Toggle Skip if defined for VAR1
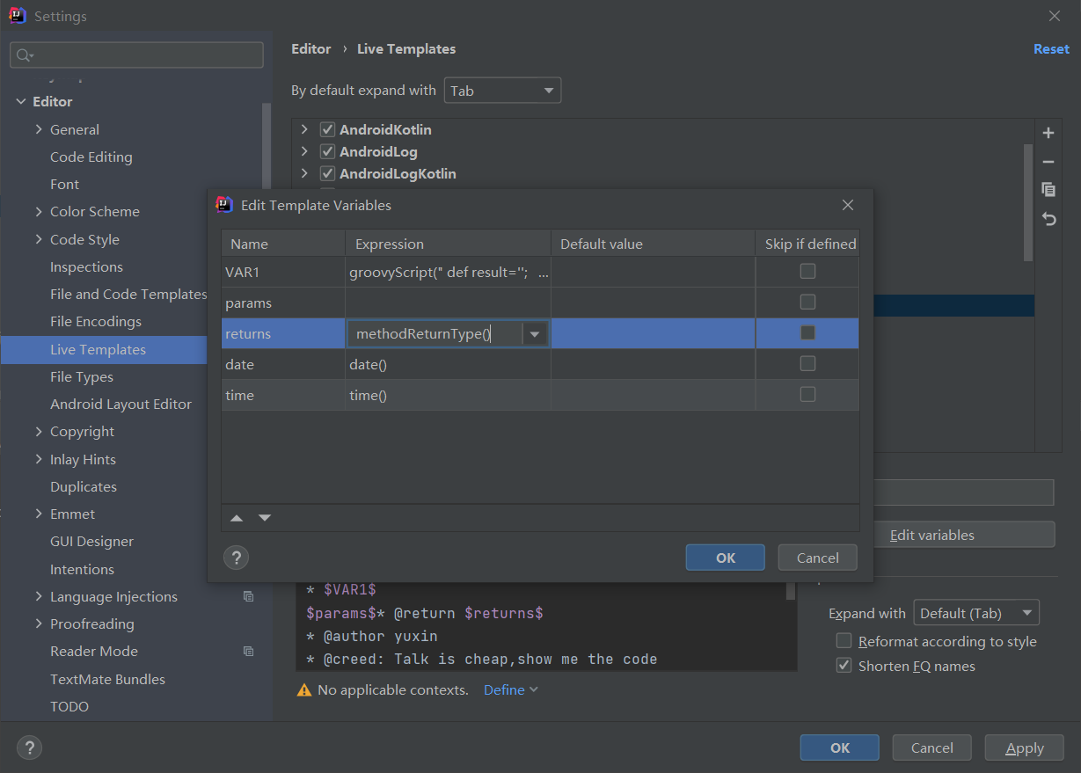The image size is (1081, 773). coord(807,272)
